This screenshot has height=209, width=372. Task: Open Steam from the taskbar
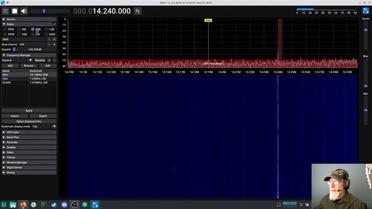pos(54,205)
